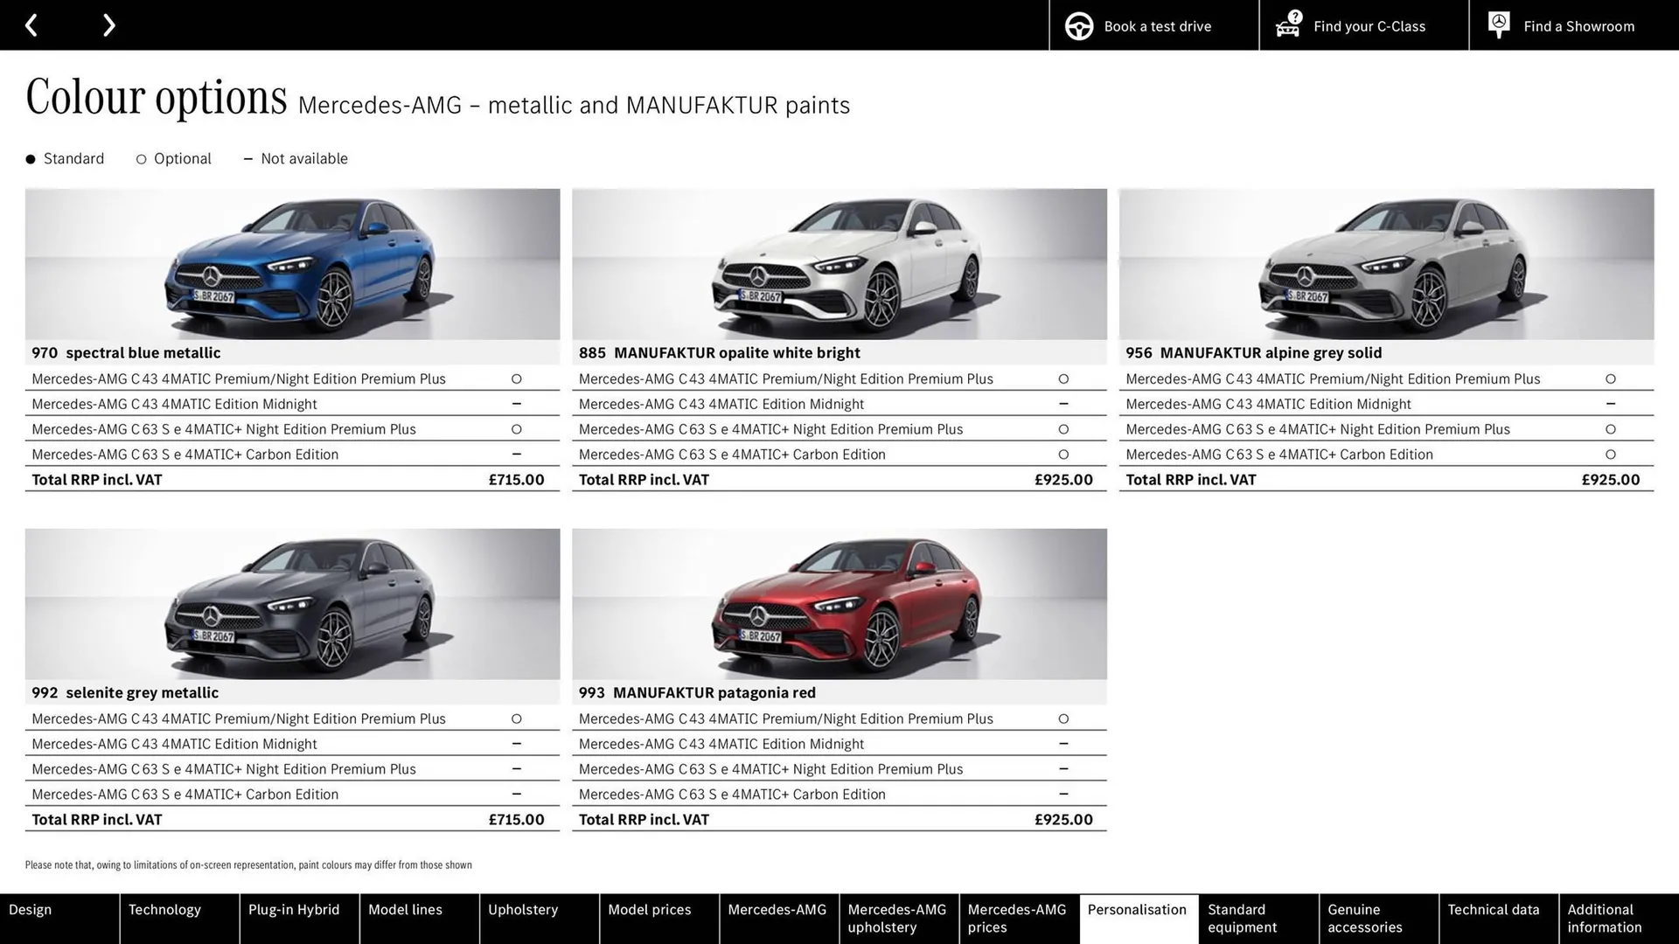Click the Not available legend dash marker
This screenshot has width=1679, height=944.
tap(247, 158)
